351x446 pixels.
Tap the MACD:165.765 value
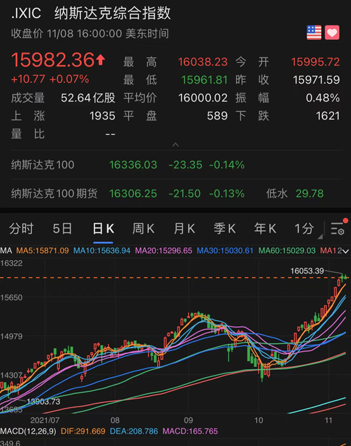coord(190,431)
